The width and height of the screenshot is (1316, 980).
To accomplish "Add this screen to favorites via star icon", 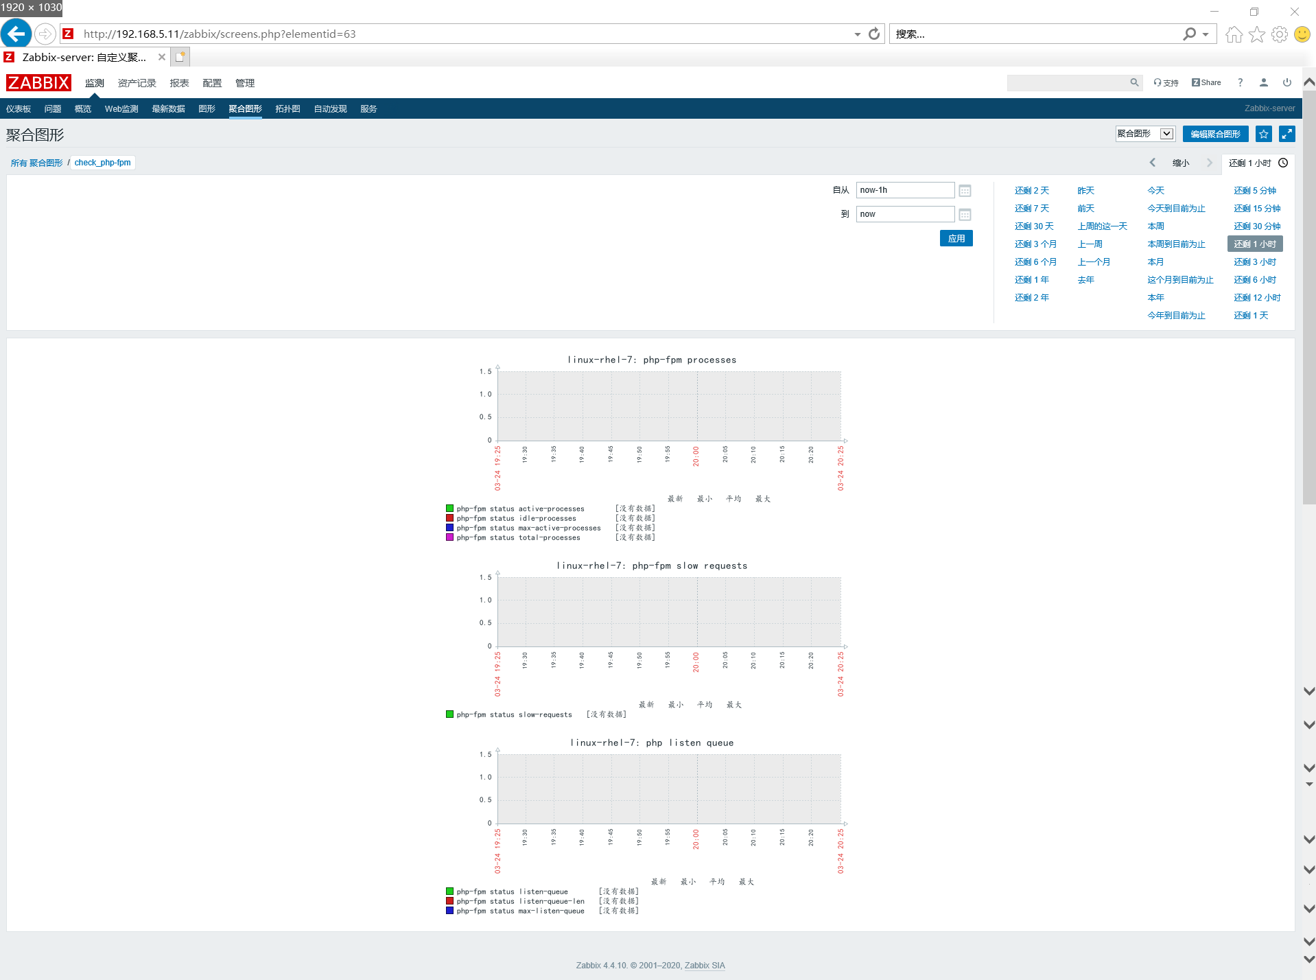I will click(x=1263, y=134).
